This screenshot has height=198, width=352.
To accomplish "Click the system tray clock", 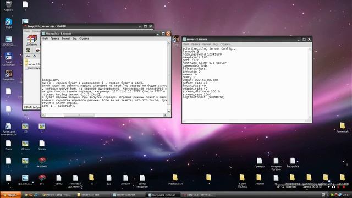I will coord(346,195).
